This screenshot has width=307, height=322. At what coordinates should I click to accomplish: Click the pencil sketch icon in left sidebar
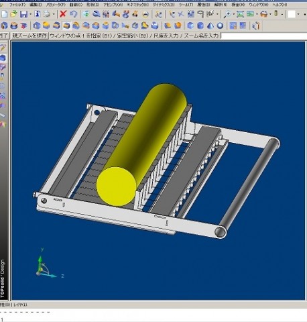(3, 48)
